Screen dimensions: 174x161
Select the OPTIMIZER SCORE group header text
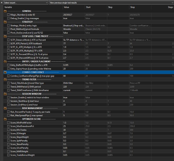point(31,119)
